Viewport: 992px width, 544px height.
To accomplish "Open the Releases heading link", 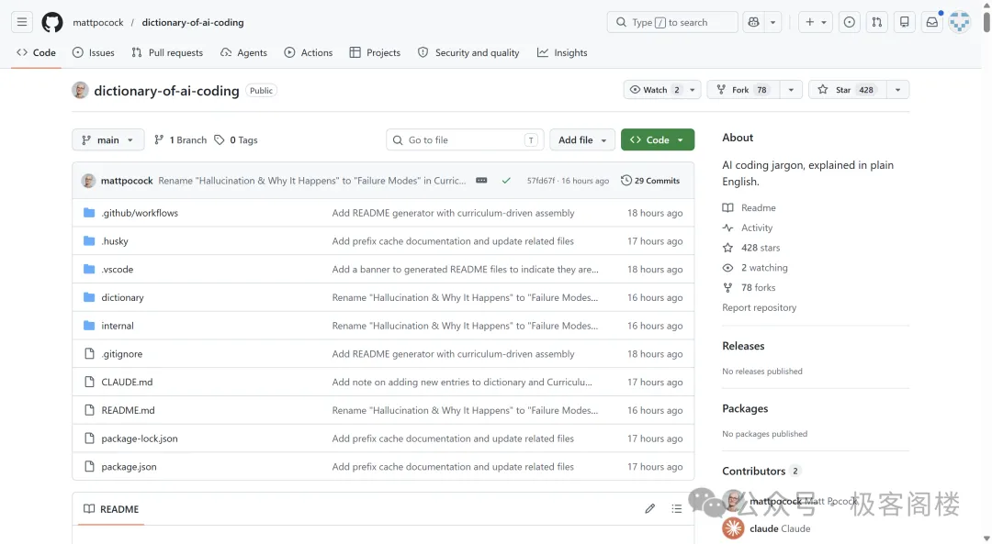I will (743, 346).
